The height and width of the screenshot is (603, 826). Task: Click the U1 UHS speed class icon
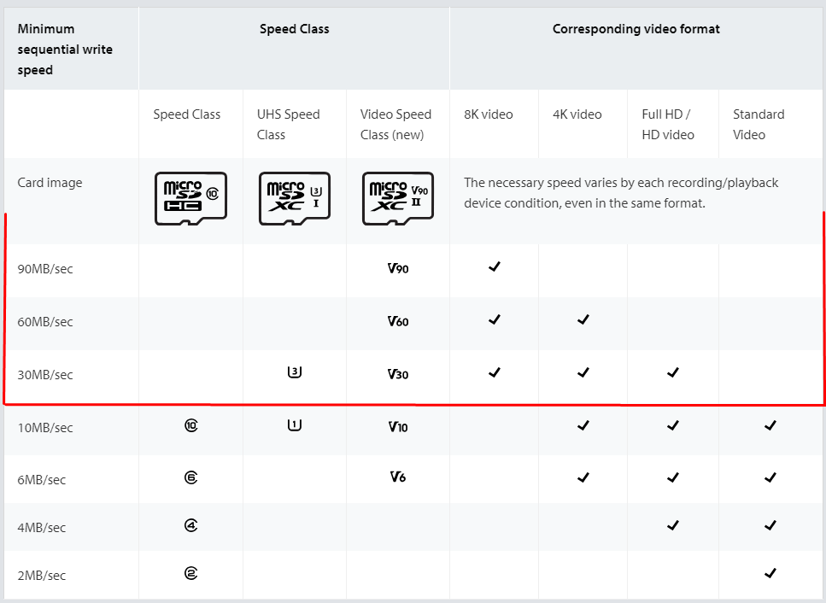pyautogui.click(x=295, y=424)
